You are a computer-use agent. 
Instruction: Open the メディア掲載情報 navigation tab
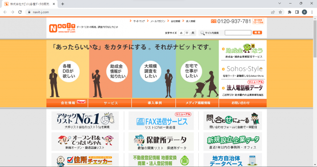tap(197, 103)
